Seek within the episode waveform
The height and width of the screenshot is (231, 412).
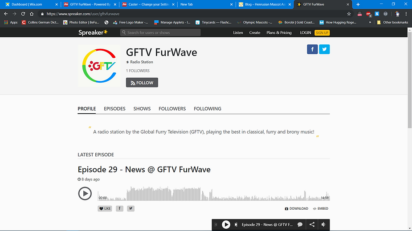(214, 194)
